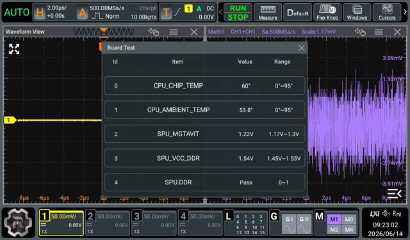Click the trigger level 0.00V readout

tap(206, 17)
